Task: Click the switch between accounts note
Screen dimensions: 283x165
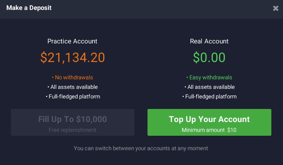Action: (141, 148)
